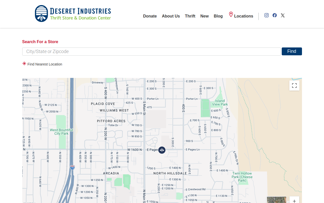Click the red Locations pin icon

pos(231,14)
